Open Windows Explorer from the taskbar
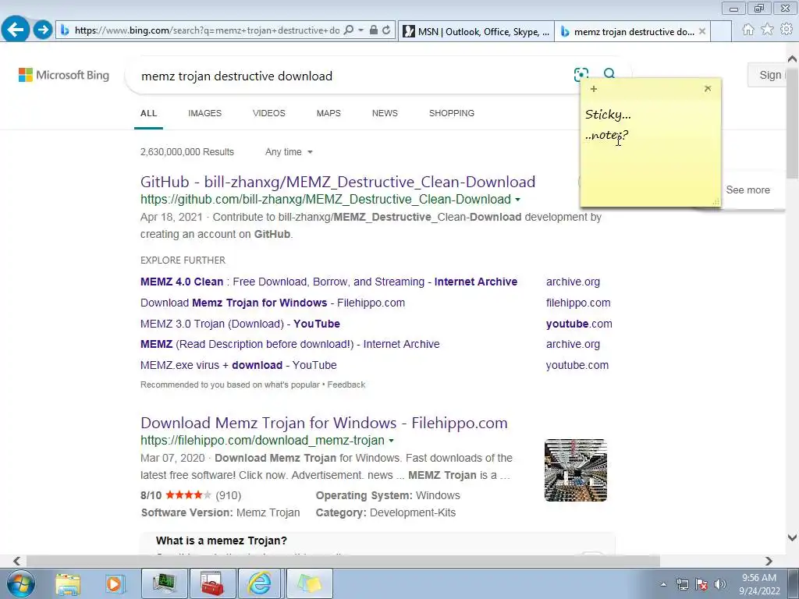The image size is (799, 599). point(68,583)
